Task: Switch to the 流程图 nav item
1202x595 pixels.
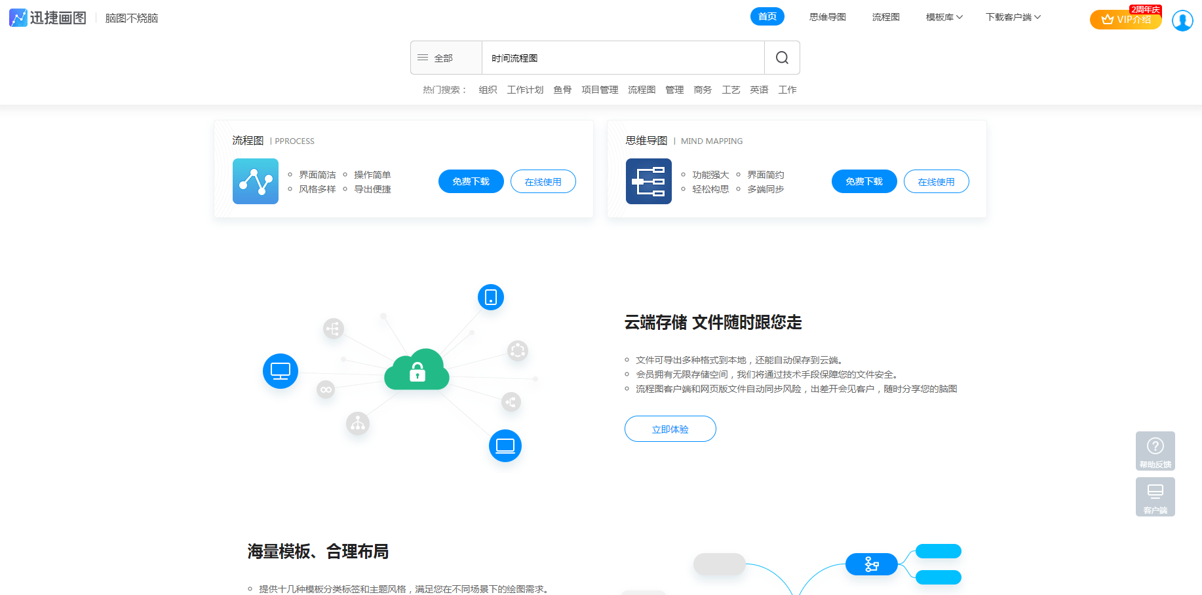Action: 886,17
